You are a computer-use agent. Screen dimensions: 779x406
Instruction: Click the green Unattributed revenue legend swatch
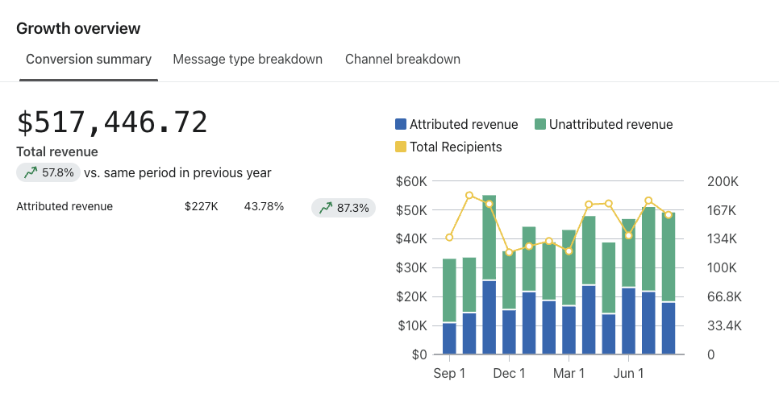click(x=540, y=124)
